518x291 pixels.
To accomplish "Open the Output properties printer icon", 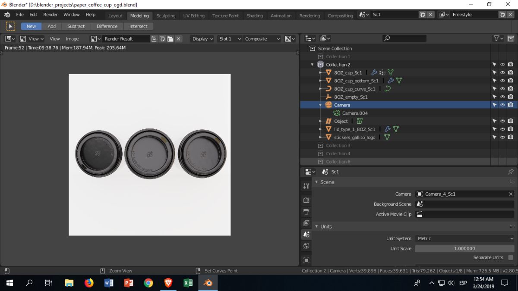I will coord(306,212).
